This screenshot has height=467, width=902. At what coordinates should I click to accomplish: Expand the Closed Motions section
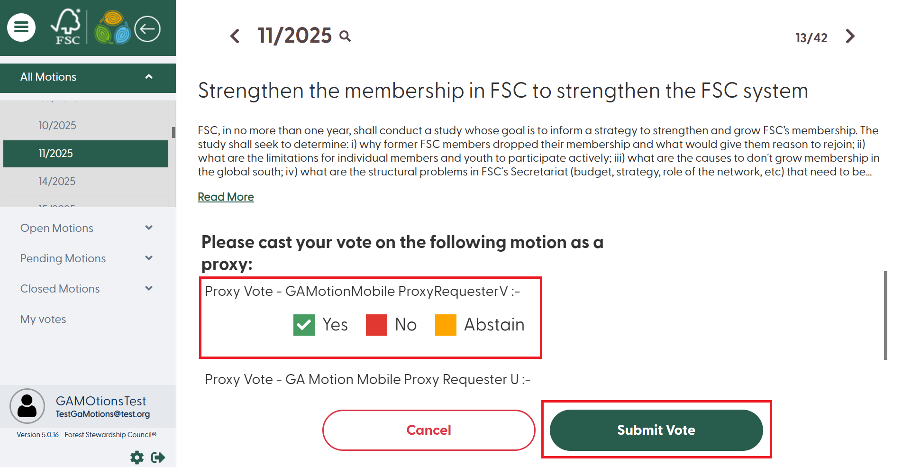click(149, 289)
